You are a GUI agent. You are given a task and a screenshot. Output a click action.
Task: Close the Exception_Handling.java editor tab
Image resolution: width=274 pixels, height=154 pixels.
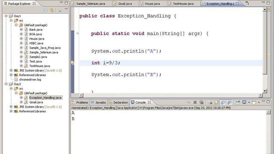click(238, 3)
